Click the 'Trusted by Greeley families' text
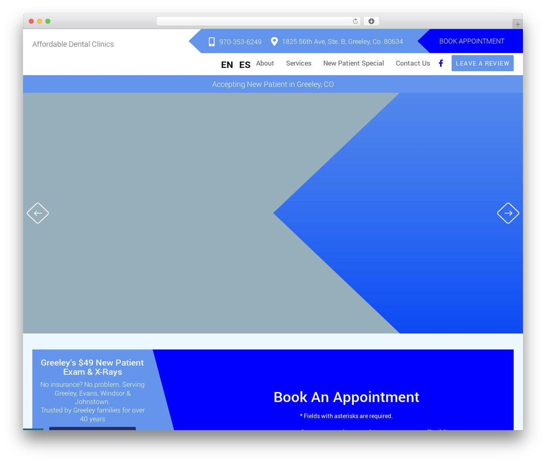This screenshot has width=546, height=463. point(93,414)
